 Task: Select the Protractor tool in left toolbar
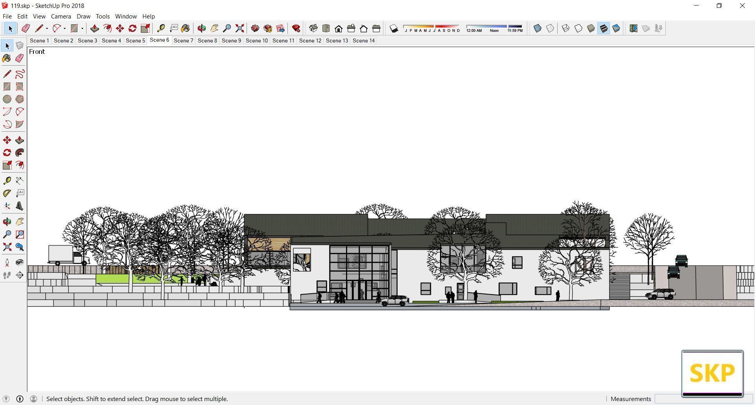(7, 193)
